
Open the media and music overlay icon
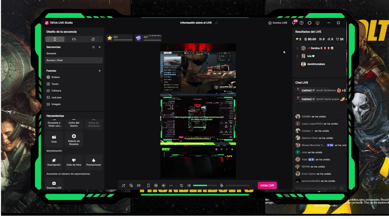coord(131,186)
